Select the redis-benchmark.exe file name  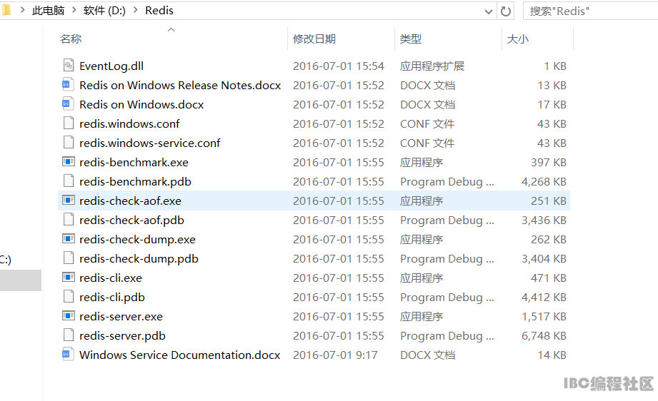click(134, 162)
